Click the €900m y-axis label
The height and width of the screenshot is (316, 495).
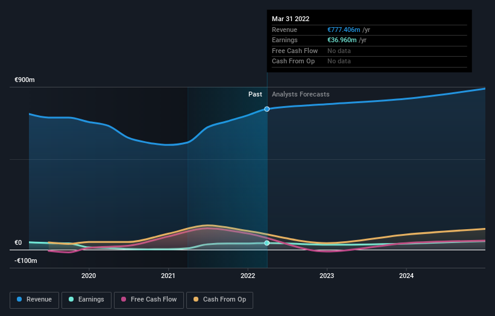pos(25,80)
